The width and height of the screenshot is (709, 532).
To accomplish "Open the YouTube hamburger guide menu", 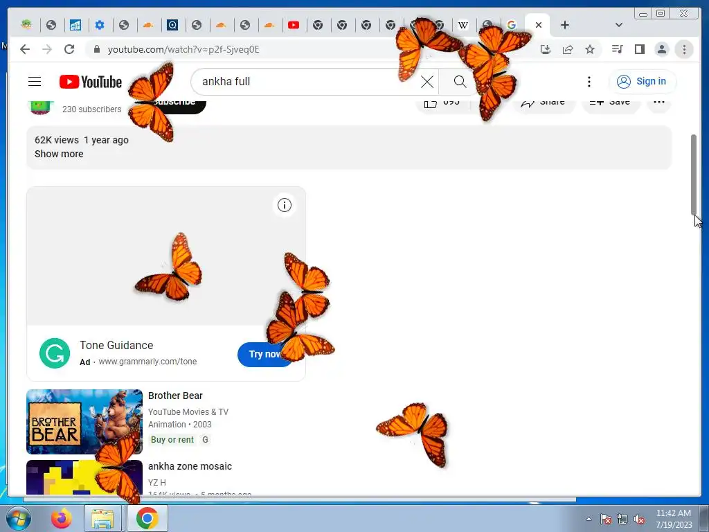I will click(35, 82).
